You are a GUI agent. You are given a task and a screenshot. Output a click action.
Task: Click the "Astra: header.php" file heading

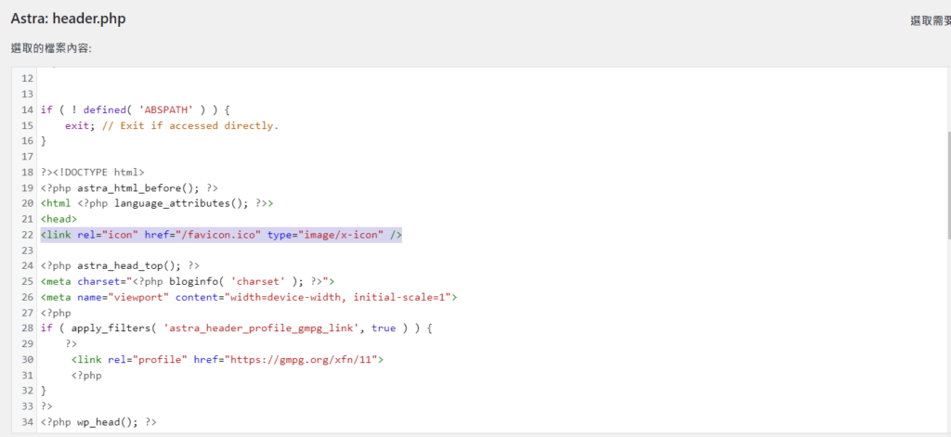pyautogui.click(x=70, y=19)
